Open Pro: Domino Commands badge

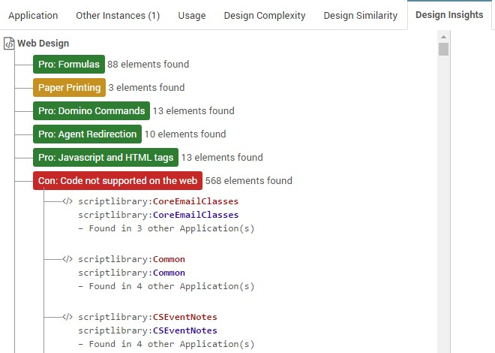pyautogui.click(x=91, y=111)
